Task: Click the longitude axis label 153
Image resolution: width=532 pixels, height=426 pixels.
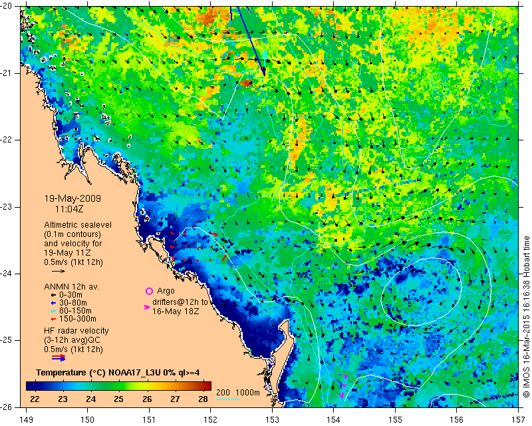Action: [272, 420]
